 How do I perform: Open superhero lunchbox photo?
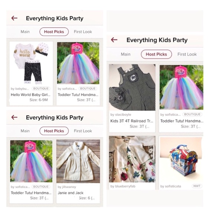pyautogui.click(x=181, y=160)
